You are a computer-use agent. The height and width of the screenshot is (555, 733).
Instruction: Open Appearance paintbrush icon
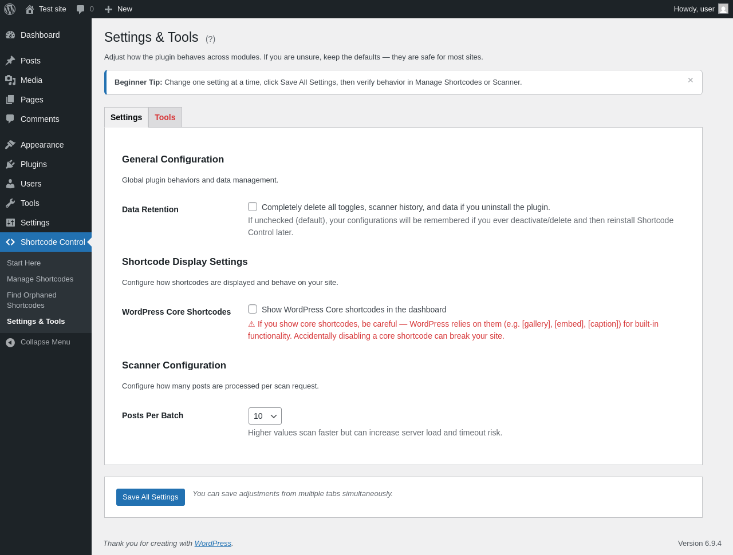click(10, 145)
